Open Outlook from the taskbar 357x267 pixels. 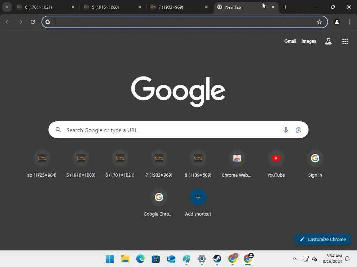(x=171, y=259)
